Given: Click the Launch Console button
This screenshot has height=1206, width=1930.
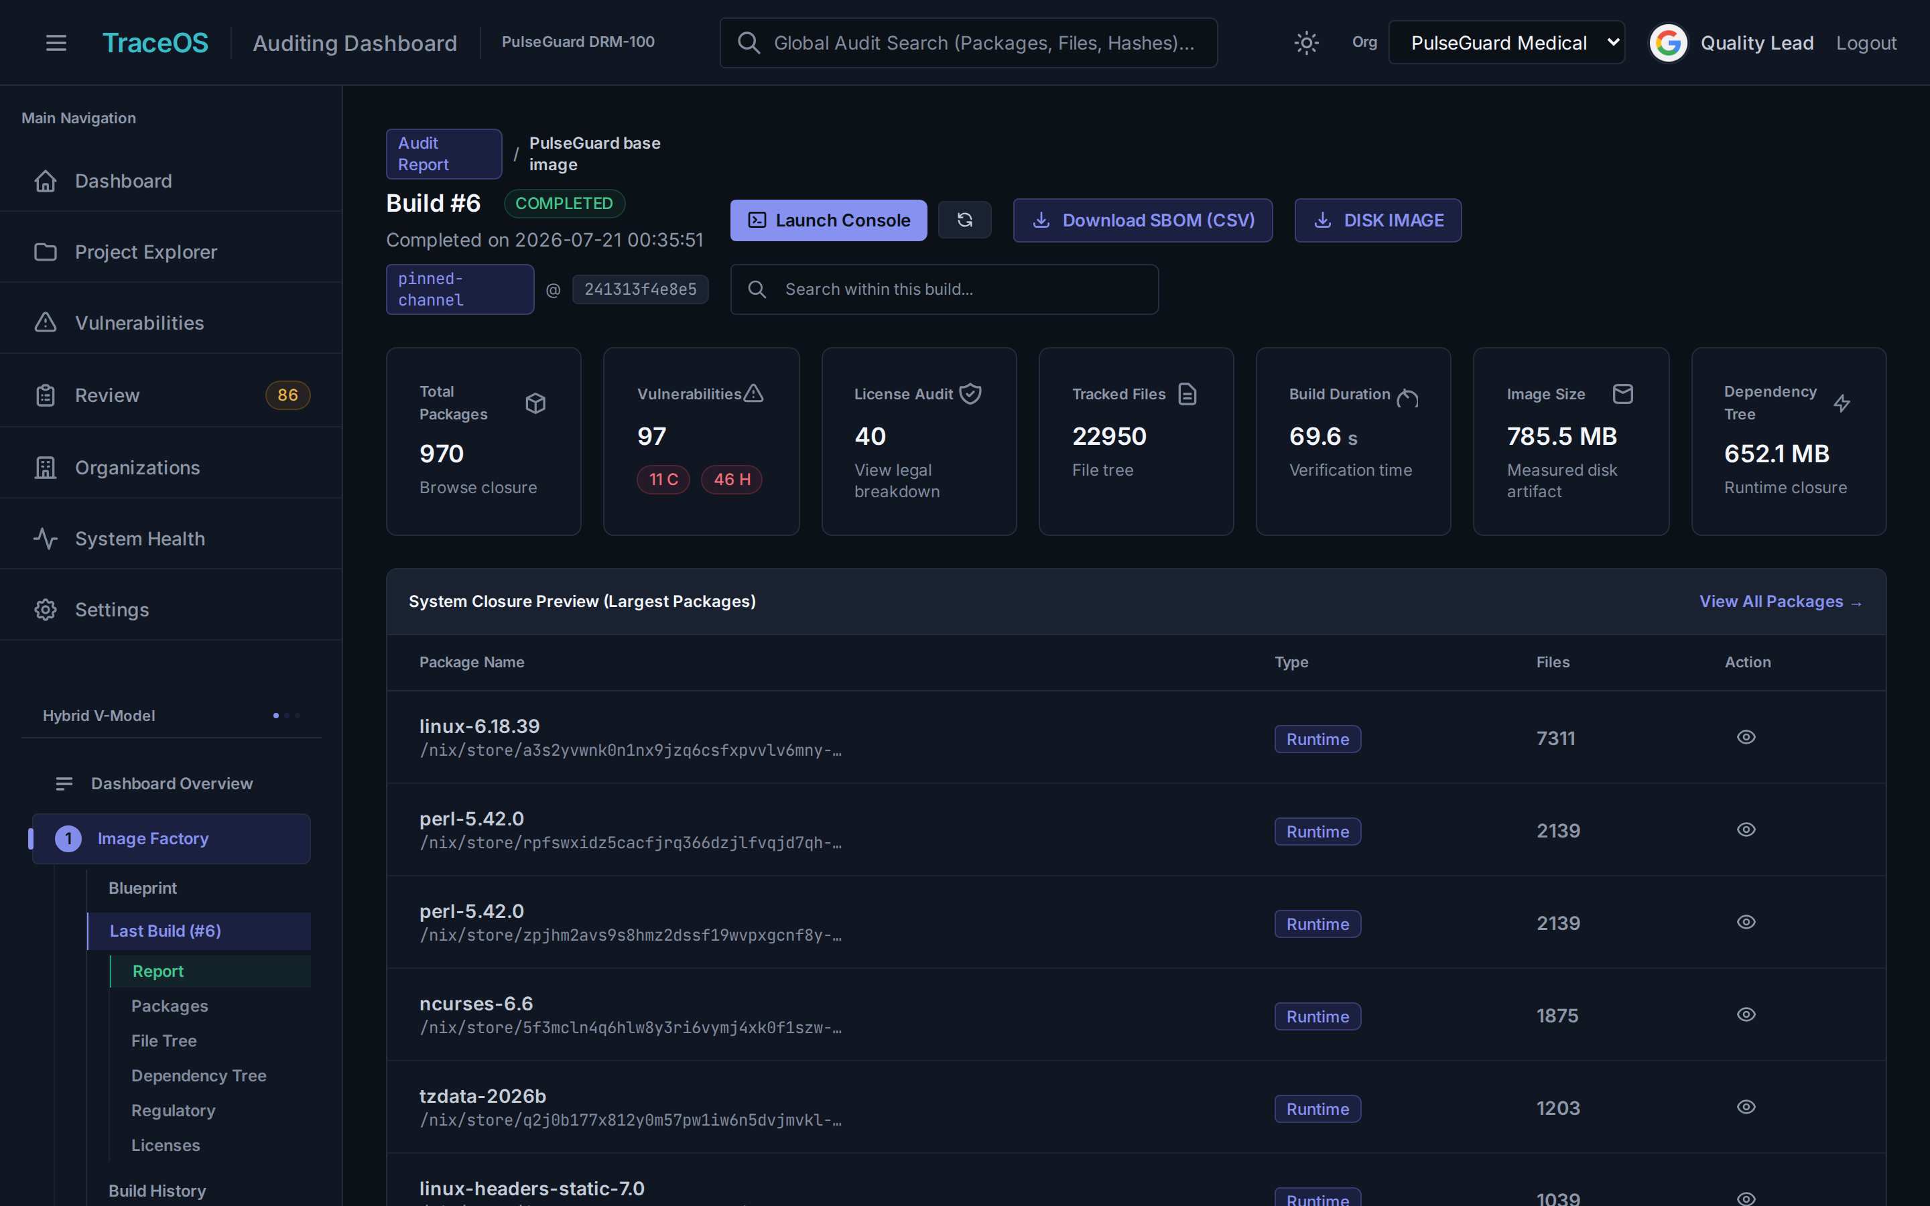Looking at the screenshot, I should tap(828, 220).
